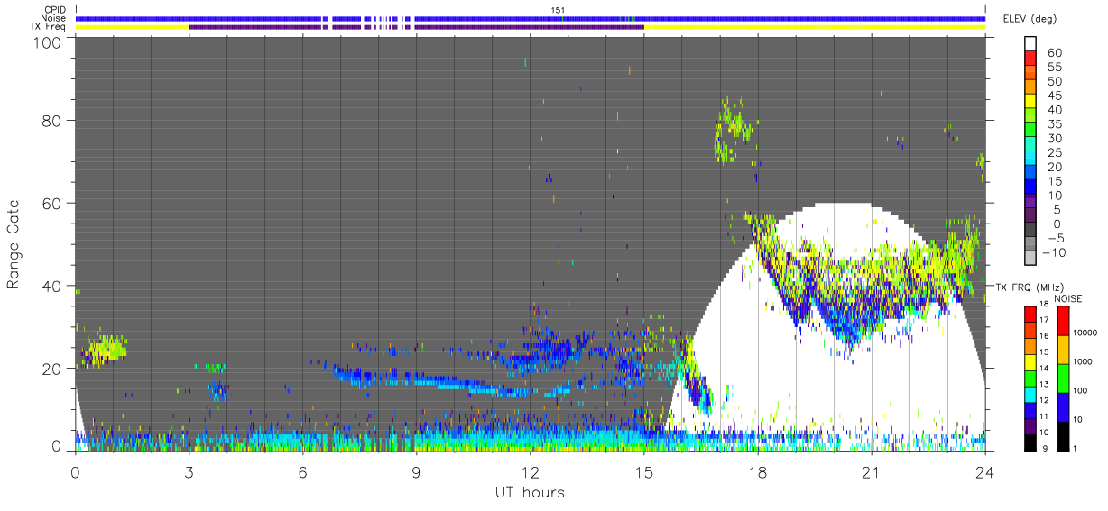1108x511 pixels.
Task: Click the 35 label on ELEV colorbar
Action: click(x=1055, y=124)
